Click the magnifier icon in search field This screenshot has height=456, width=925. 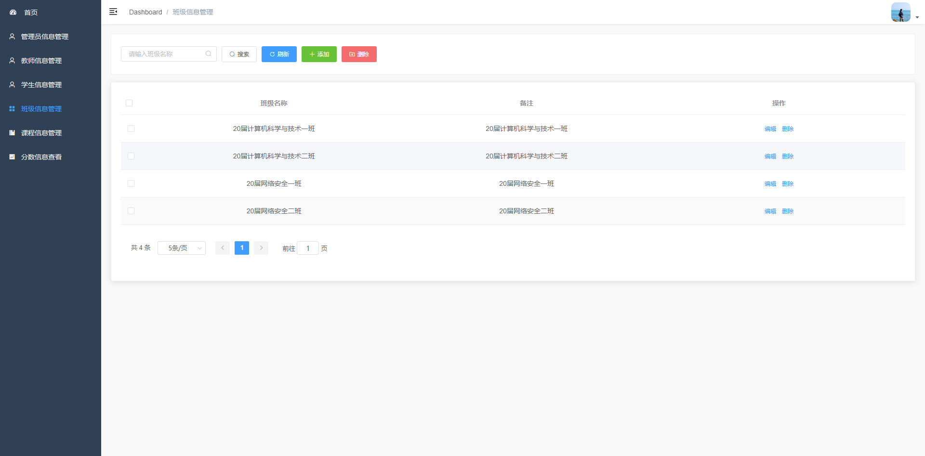(x=208, y=54)
